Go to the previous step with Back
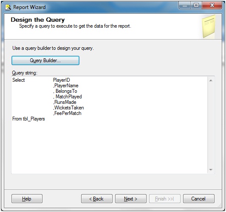 tap(97, 199)
